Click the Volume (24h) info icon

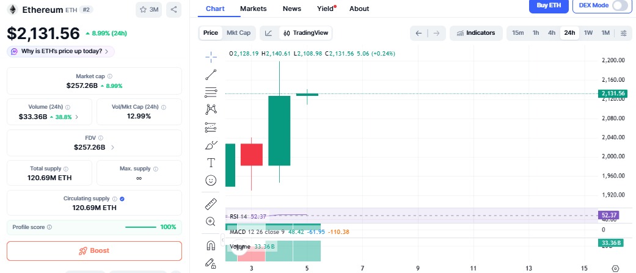[68, 107]
